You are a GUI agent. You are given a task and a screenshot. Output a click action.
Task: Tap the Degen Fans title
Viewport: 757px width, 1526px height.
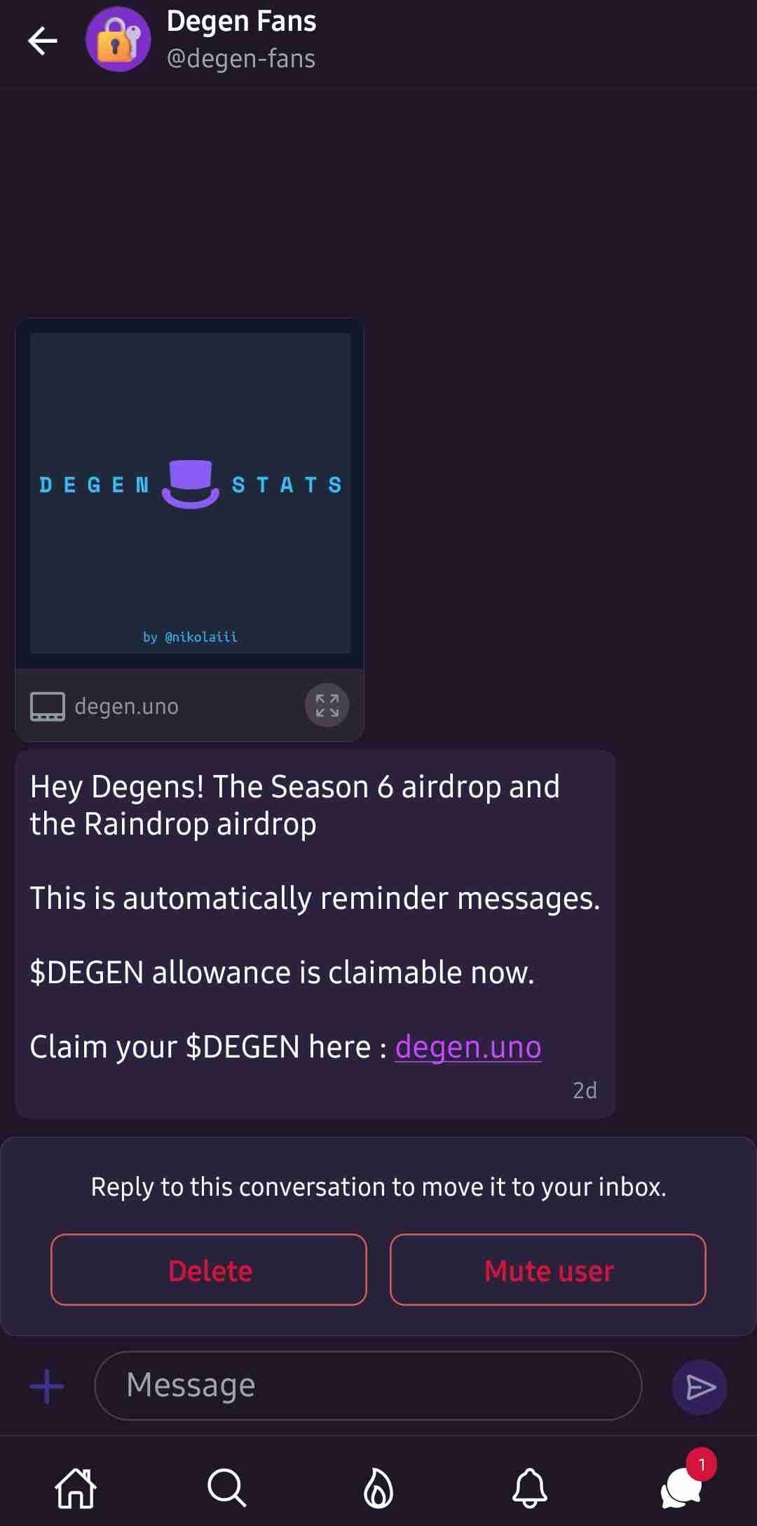(241, 21)
